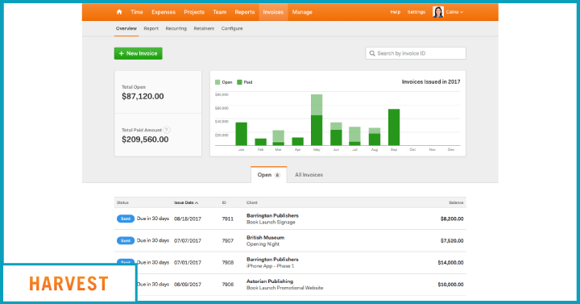The image size is (580, 304).
Task: Click the Balance column header
Action: tap(456, 202)
